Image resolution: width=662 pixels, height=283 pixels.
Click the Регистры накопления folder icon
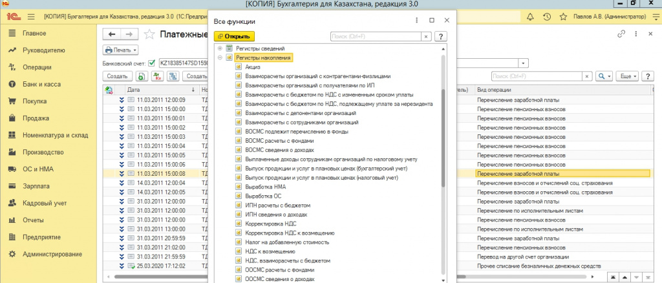(230, 58)
